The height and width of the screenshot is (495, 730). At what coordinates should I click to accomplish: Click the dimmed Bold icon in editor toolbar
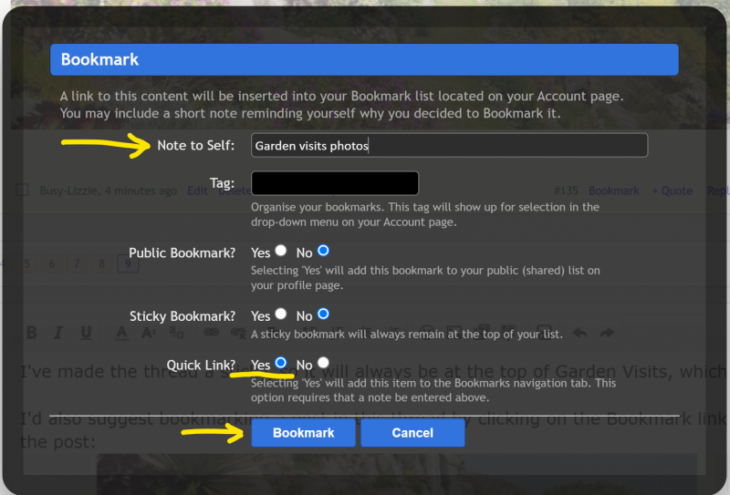pyautogui.click(x=30, y=333)
